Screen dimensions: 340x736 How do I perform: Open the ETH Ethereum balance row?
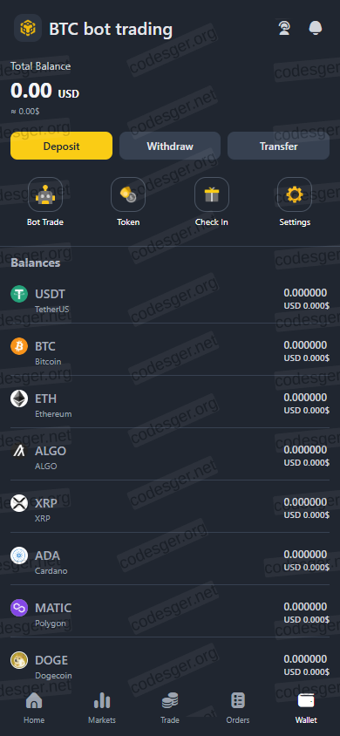coord(170,402)
